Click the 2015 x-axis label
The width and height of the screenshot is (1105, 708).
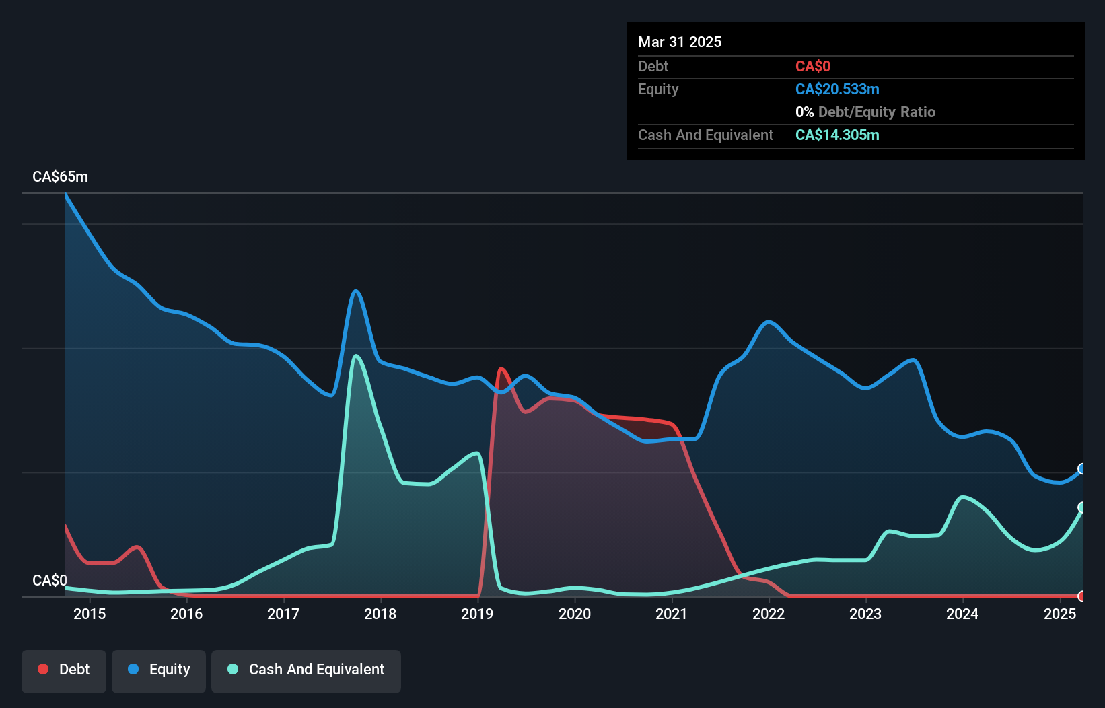coord(90,614)
